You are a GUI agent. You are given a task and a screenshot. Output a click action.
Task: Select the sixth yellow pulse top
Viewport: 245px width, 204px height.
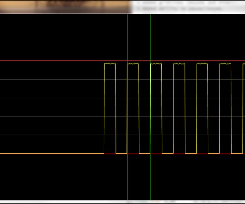click(x=225, y=64)
